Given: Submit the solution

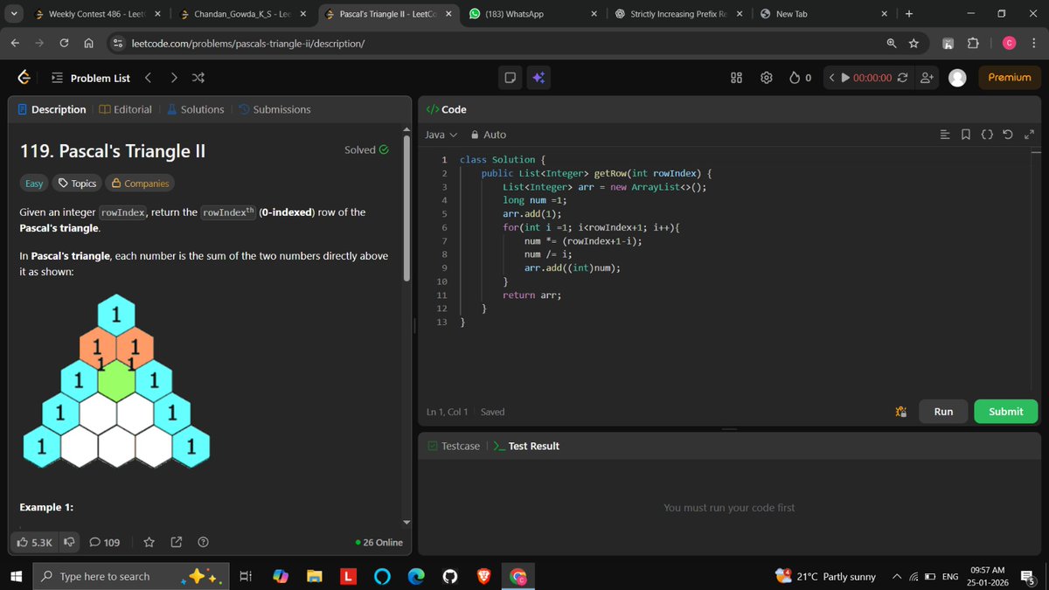Looking at the screenshot, I should pos(1006,412).
